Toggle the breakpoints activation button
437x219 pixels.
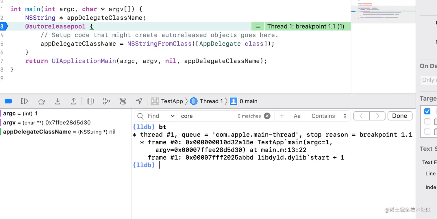pyautogui.click(x=9, y=101)
